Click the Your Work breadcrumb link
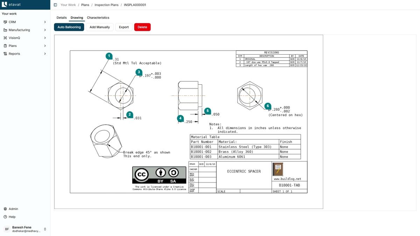The width and height of the screenshot is (420, 236). tap(68, 5)
